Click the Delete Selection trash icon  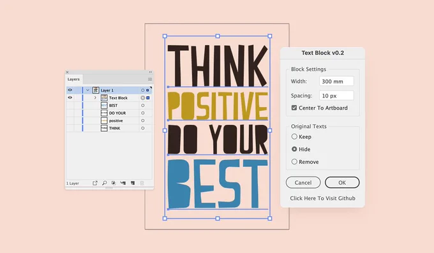(x=142, y=183)
